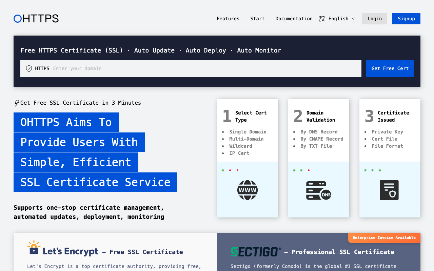Focus the Enter your domain field

pos(191,68)
